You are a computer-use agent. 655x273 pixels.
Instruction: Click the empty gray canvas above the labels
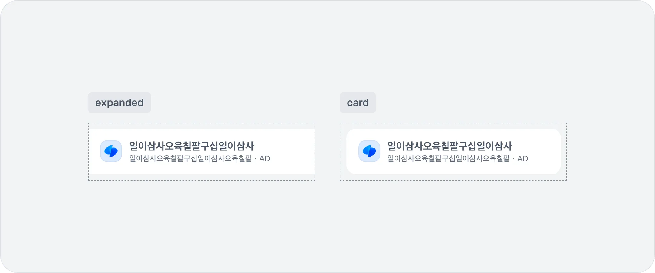click(327, 45)
